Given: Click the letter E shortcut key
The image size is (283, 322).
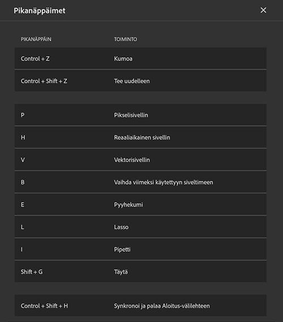Looking at the screenshot, I should [23, 204].
